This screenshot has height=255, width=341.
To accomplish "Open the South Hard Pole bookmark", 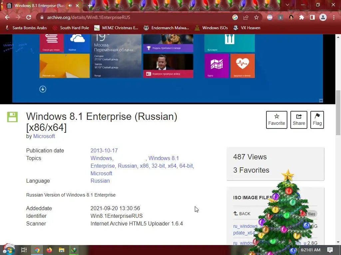I will [71, 28].
